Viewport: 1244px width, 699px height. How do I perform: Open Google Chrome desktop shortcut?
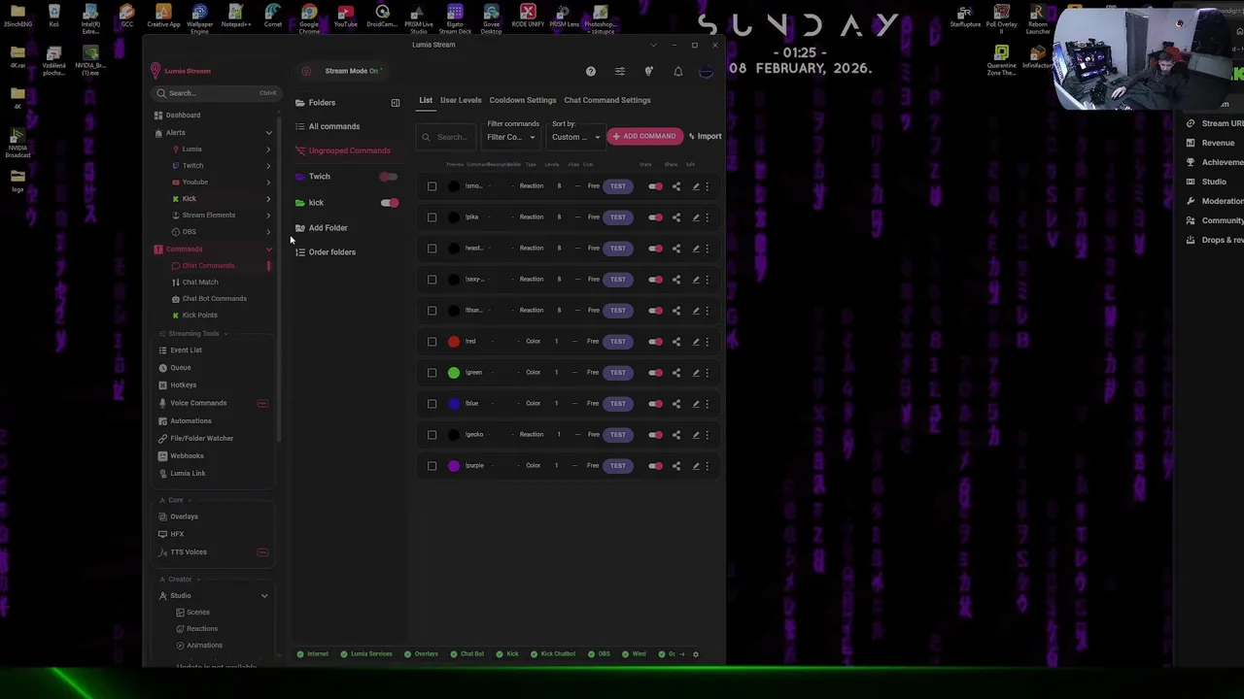point(309,17)
